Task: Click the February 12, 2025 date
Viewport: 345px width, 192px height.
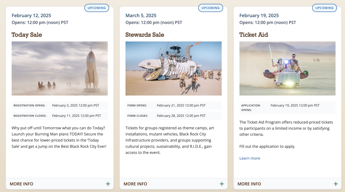Action: [x=31, y=16]
